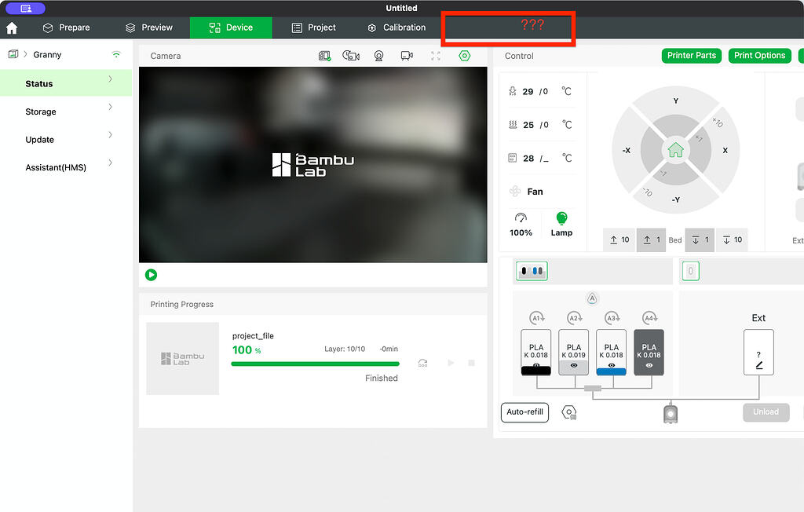Switch to the Calibration tab
Viewport: 804px width, 512px height.
point(397,27)
